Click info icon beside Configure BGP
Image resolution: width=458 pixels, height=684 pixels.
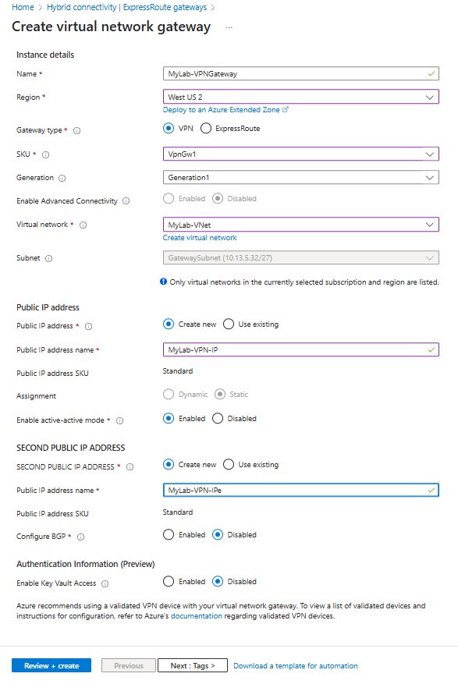click(x=80, y=537)
